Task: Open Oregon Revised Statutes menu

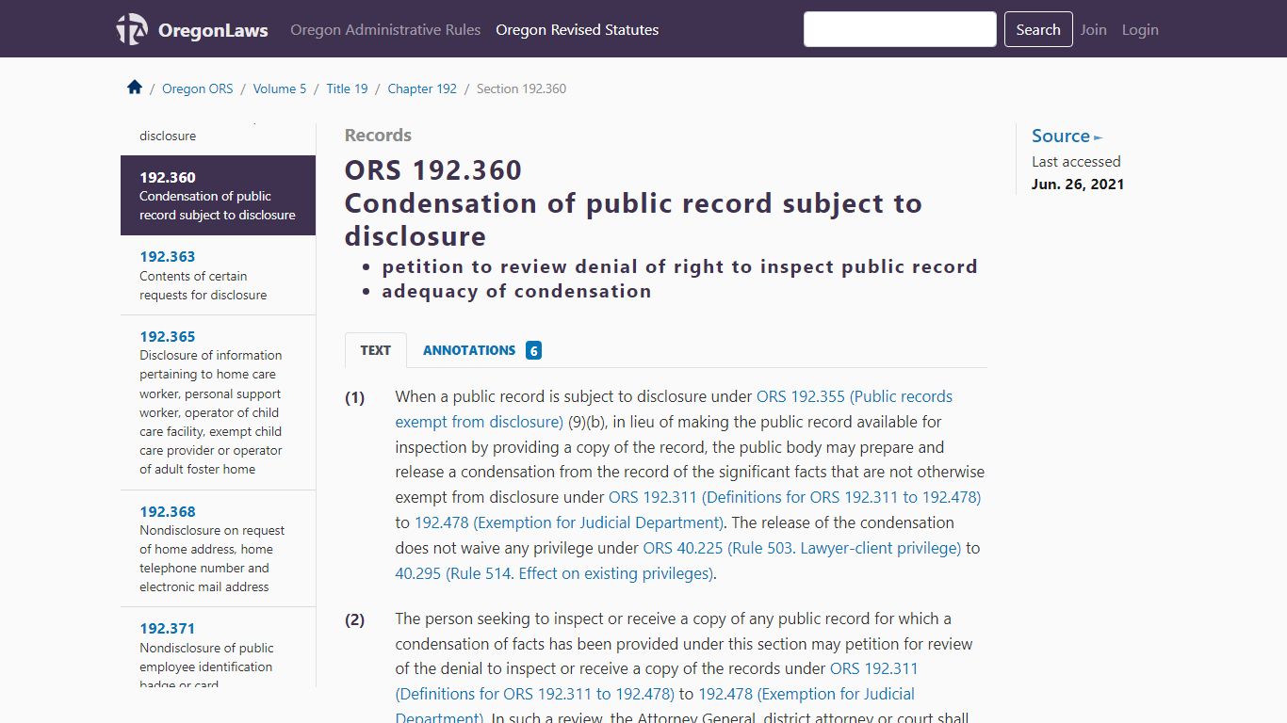Action: coord(578,29)
